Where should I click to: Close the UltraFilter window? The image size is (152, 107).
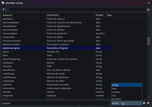tap(148, 3)
